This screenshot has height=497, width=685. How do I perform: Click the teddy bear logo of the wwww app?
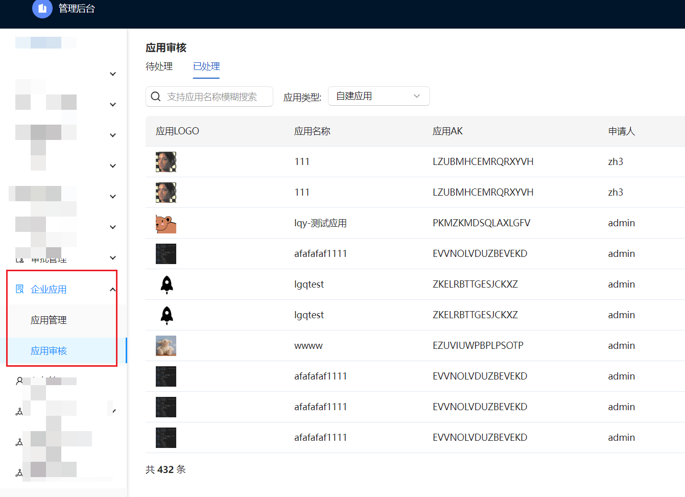[x=166, y=345]
